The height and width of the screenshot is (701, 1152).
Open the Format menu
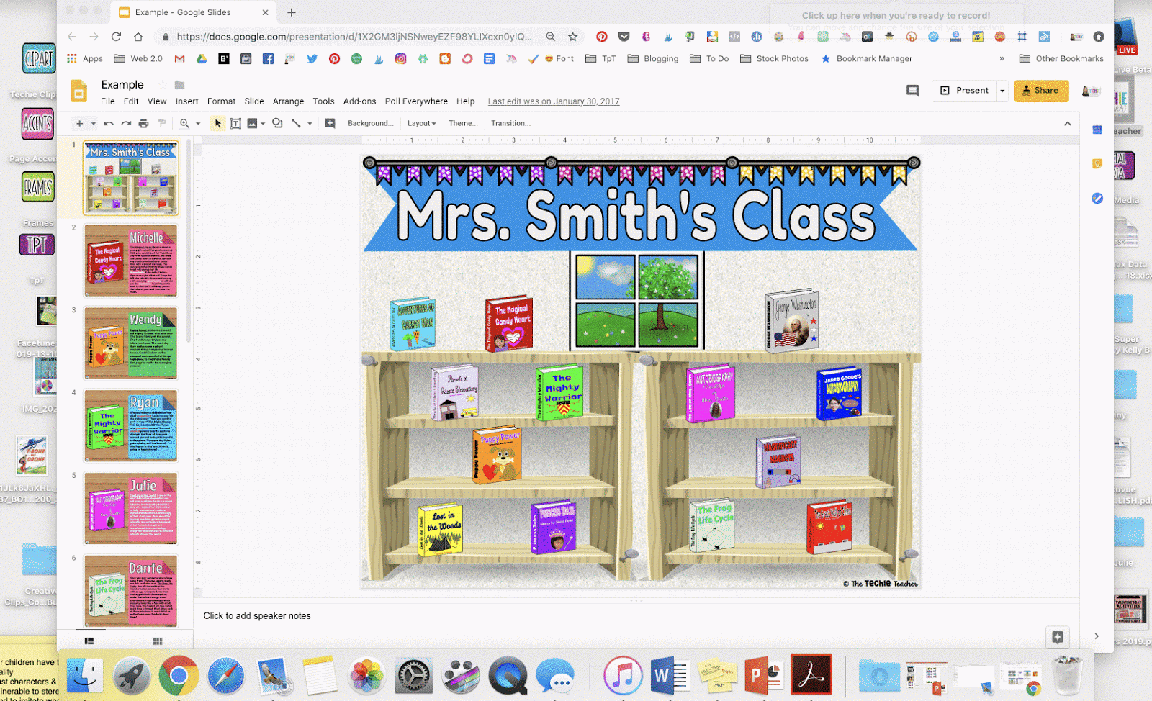click(221, 101)
